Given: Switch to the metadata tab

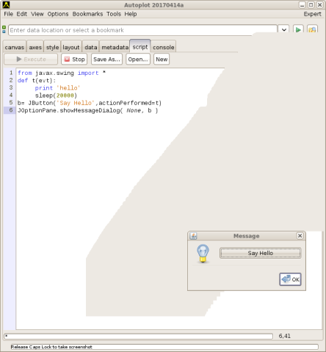Looking at the screenshot, I should pos(115,47).
